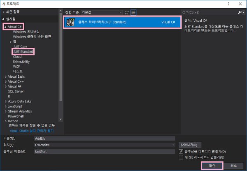Expand the Visual Basic node
Image resolution: width=247 pixels, height=171 pixels.
pyautogui.click(x=5, y=76)
